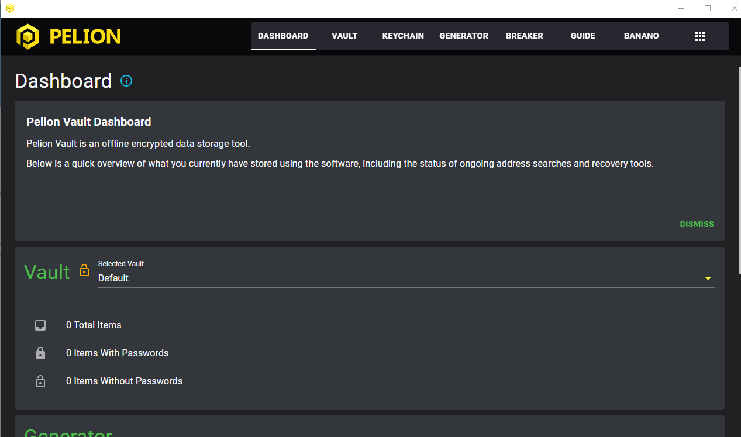The height and width of the screenshot is (437, 741).
Task: Open the Guide tab
Action: pos(583,36)
